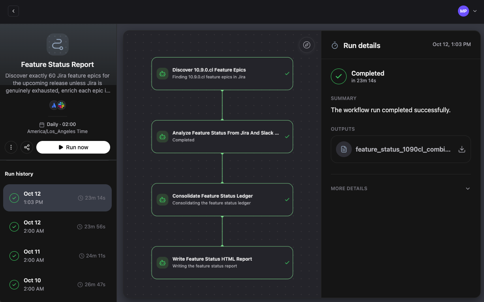This screenshot has height=302, width=484.
Task: Open the three-dot more options menu
Action: (11, 147)
